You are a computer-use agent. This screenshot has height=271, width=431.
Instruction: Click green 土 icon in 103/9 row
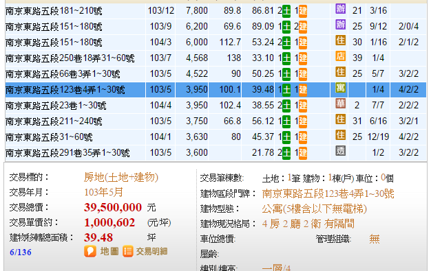pos(286,27)
